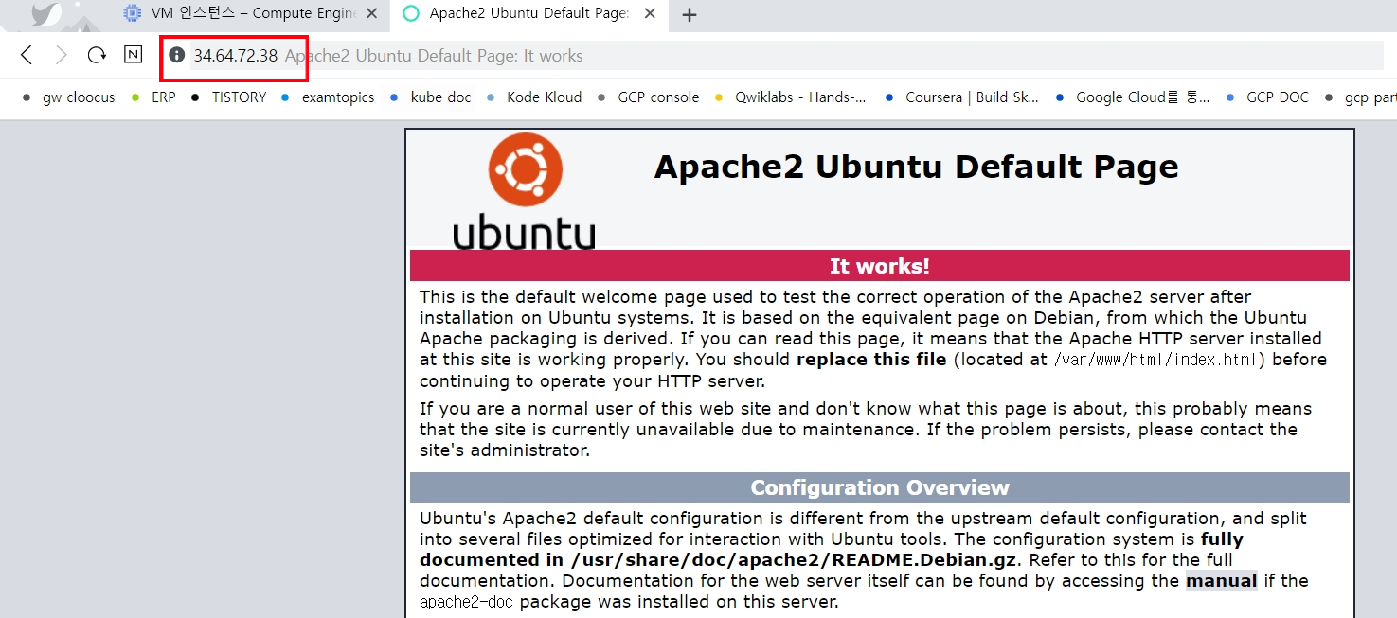Click the Whale browser logo icon
Image resolution: width=1397 pixels, height=618 pixels.
click(45, 13)
